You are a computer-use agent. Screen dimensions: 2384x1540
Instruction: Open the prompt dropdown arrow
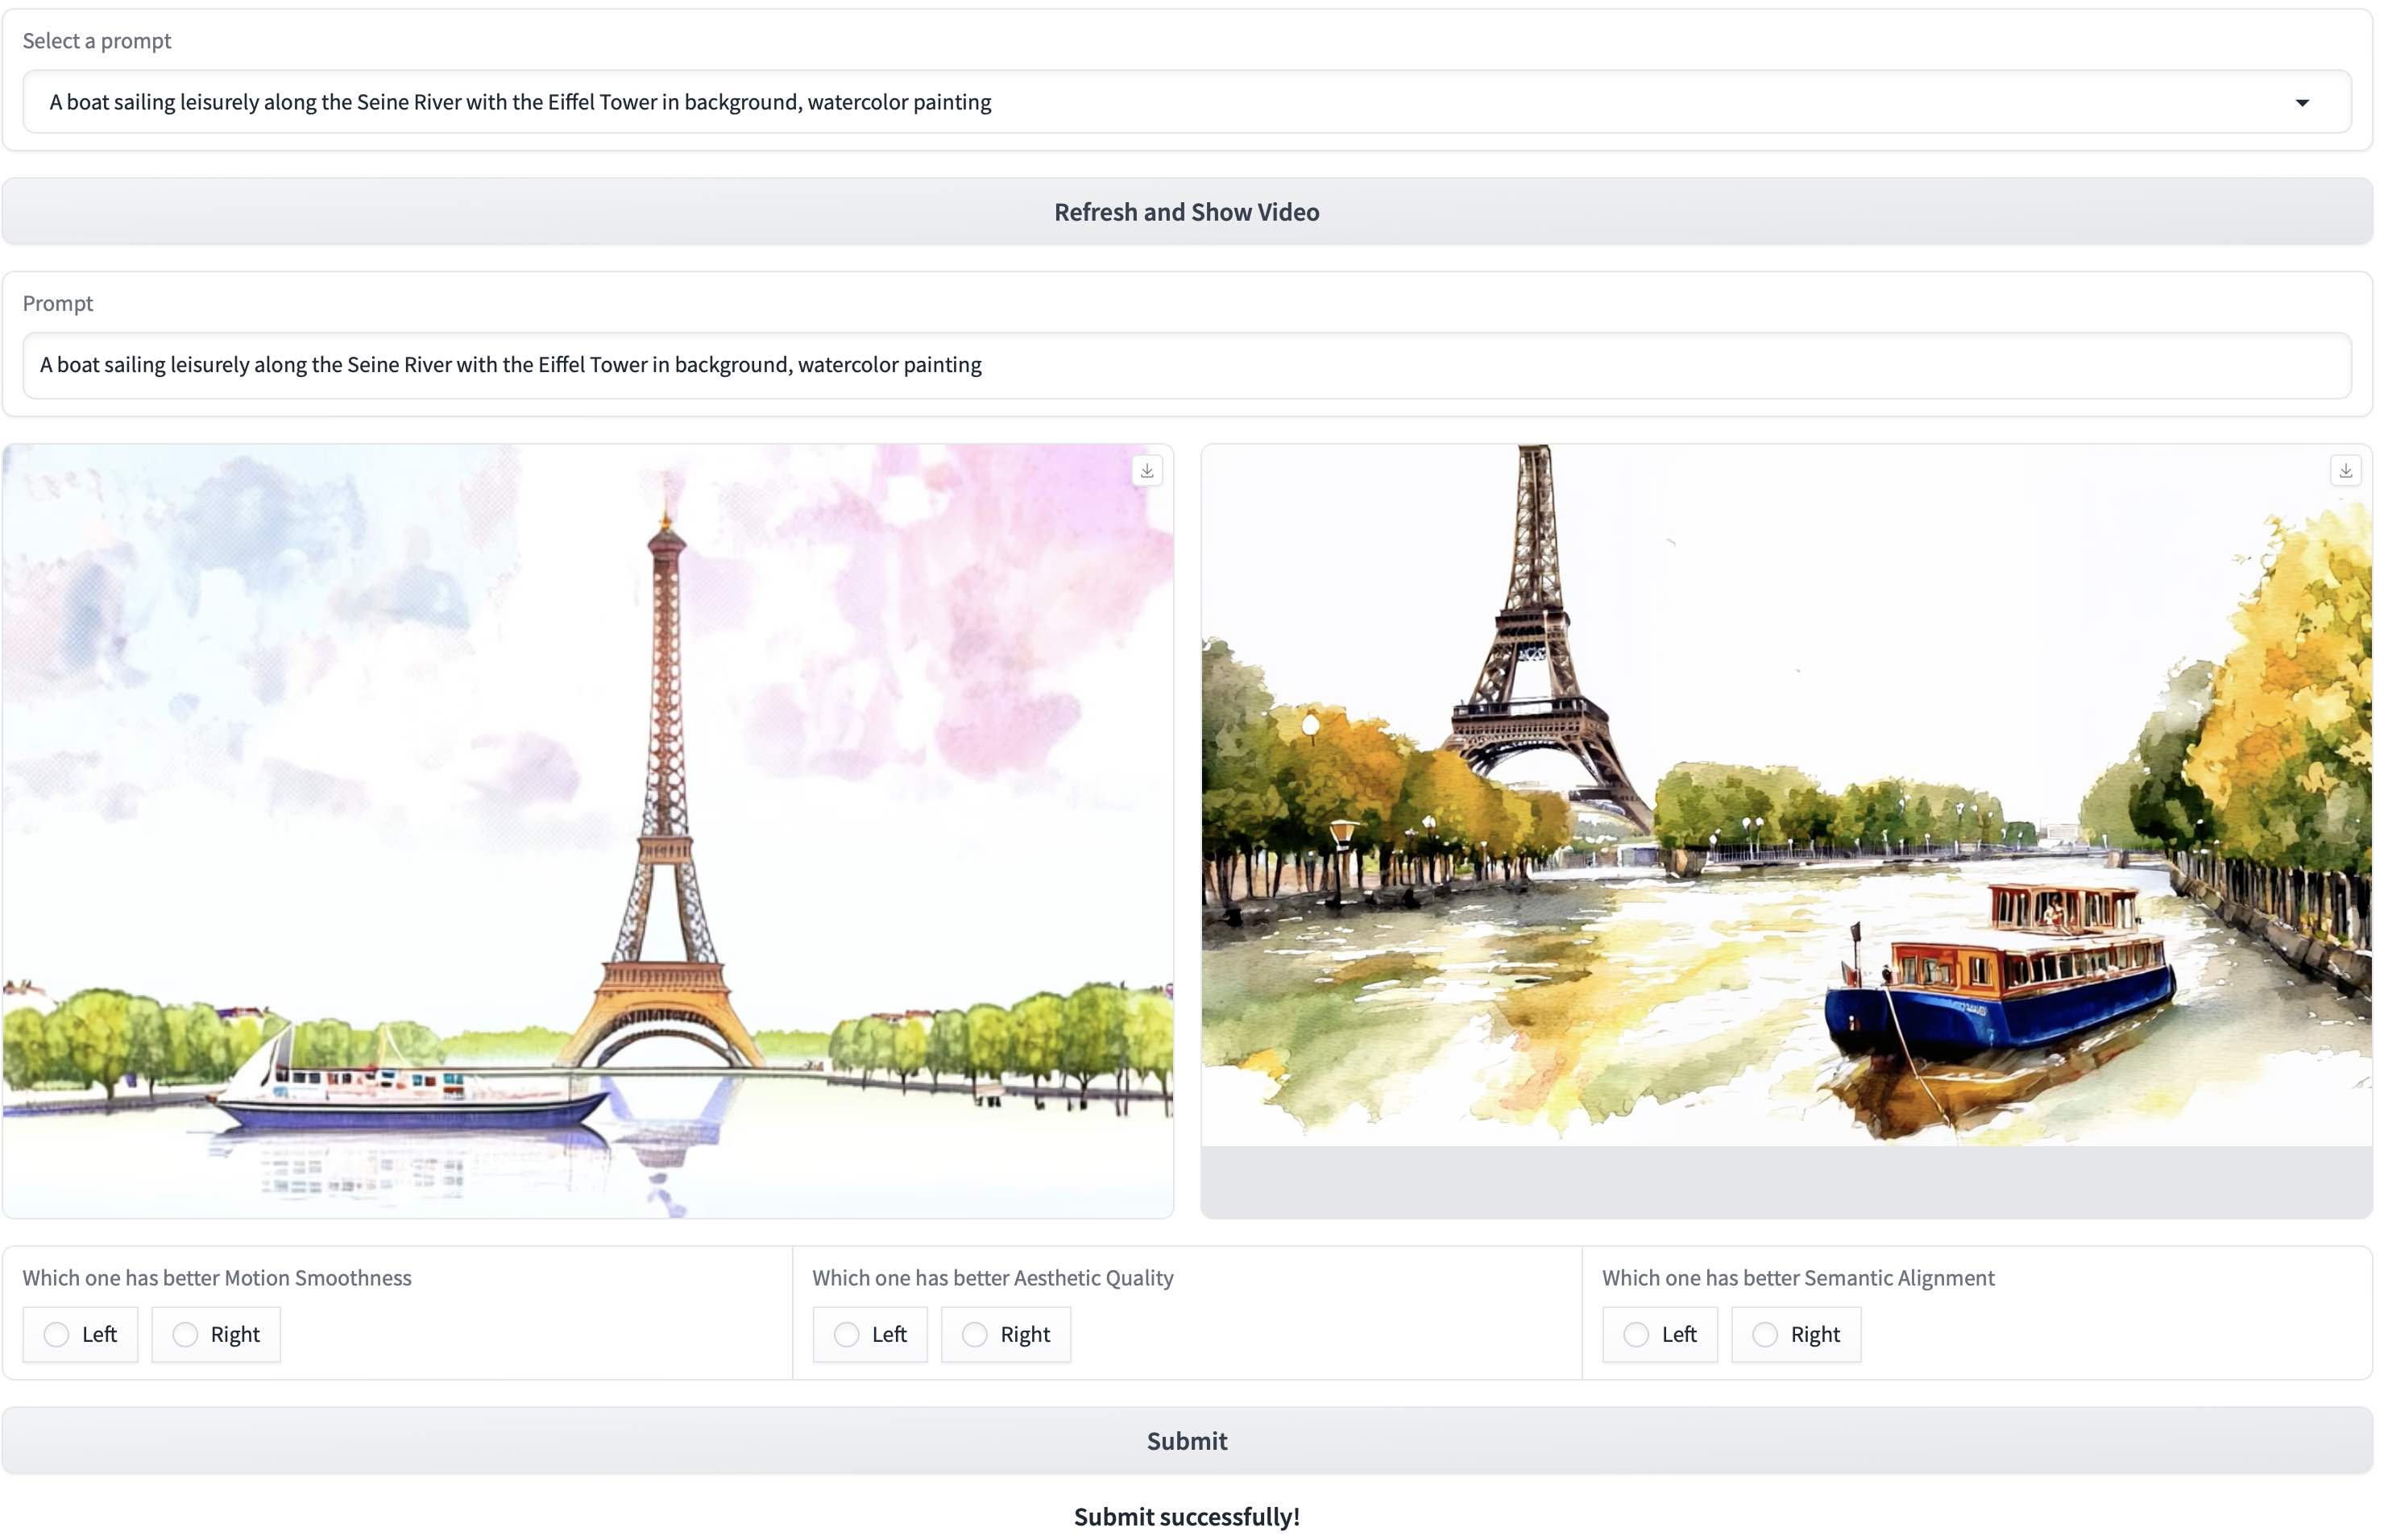2301,102
